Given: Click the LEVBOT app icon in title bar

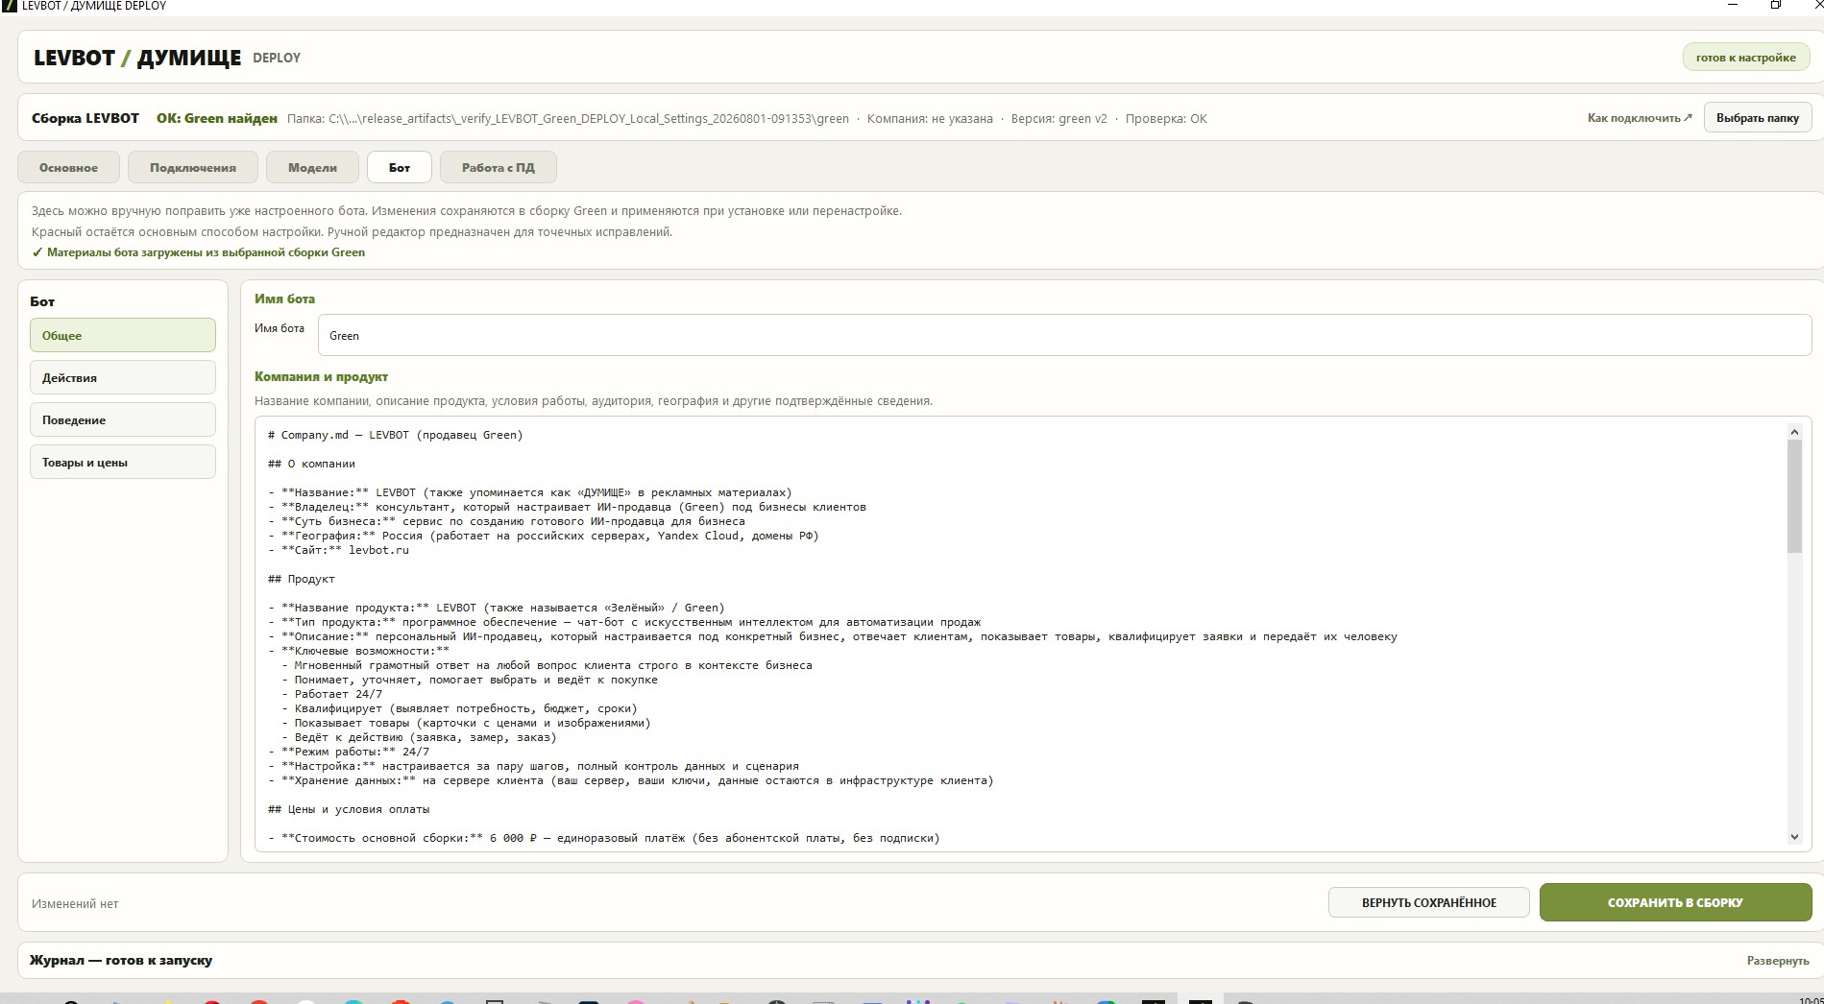Looking at the screenshot, I should click(9, 5).
